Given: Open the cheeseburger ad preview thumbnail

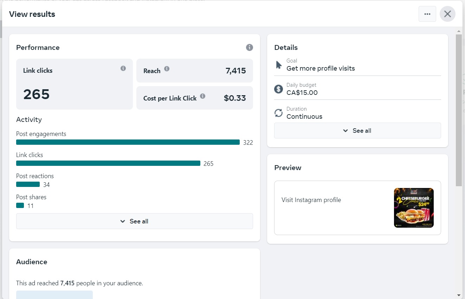Looking at the screenshot, I should [x=414, y=208].
